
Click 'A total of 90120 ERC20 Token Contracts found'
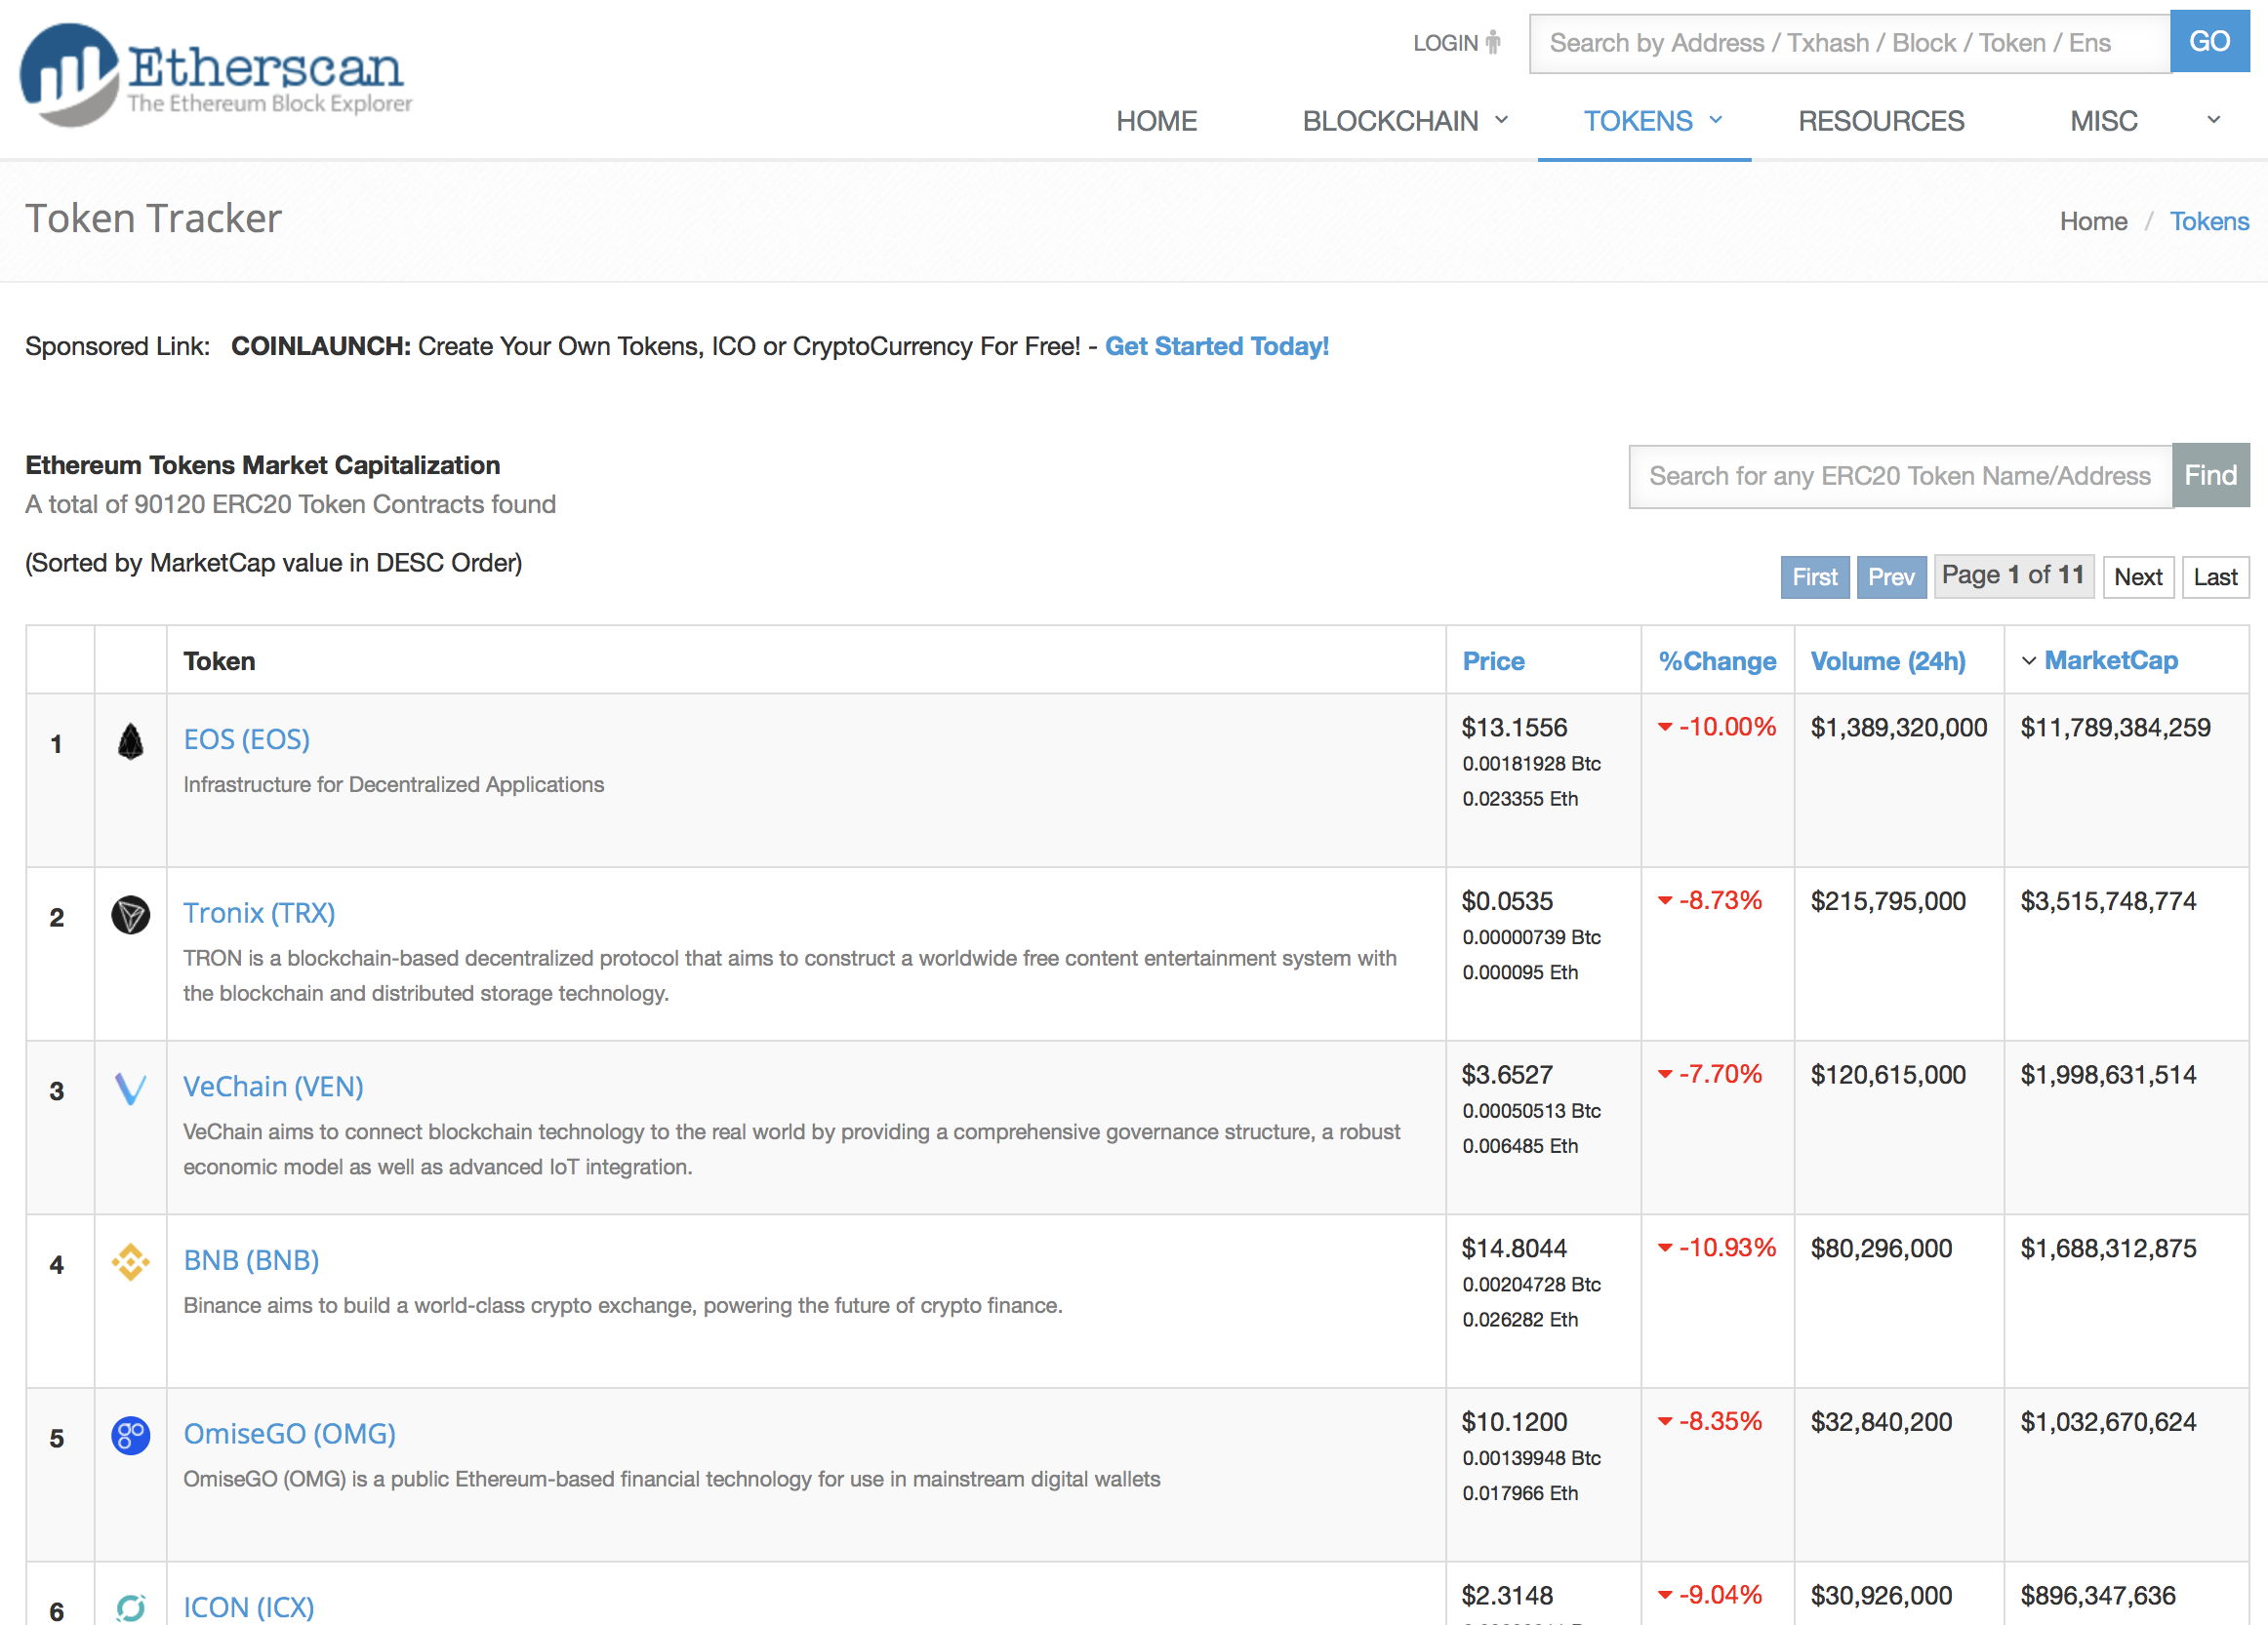click(x=290, y=503)
